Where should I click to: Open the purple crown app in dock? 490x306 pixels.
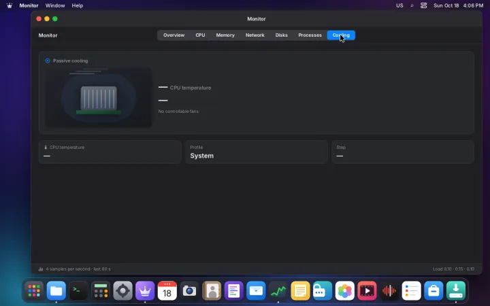pyautogui.click(x=145, y=291)
